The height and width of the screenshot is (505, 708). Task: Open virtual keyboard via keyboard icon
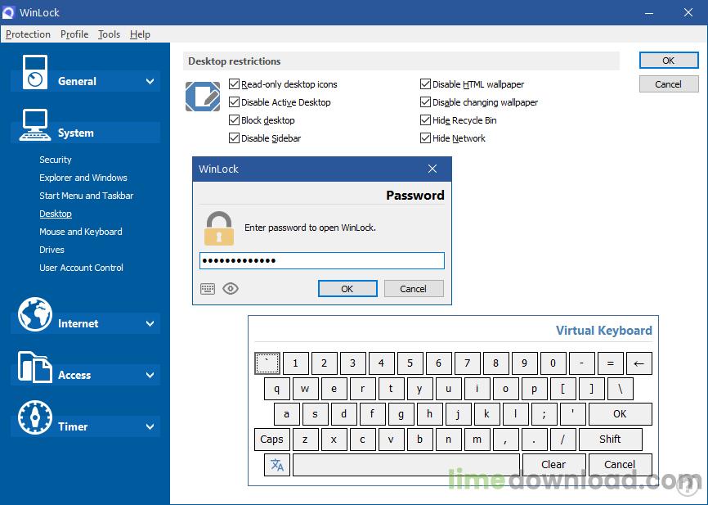coord(208,288)
